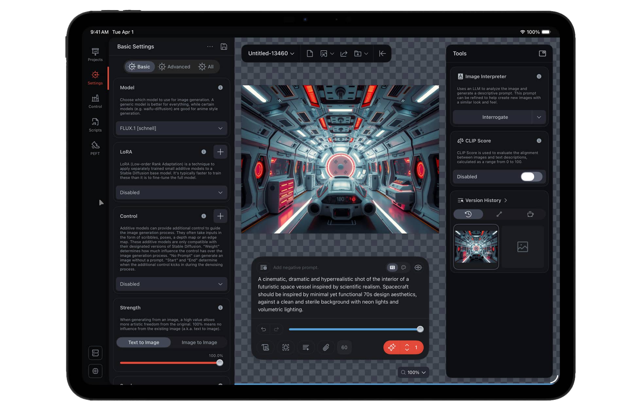Toggle the CLIP Score switch
The image size is (641, 411).
click(x=531, y=177)
